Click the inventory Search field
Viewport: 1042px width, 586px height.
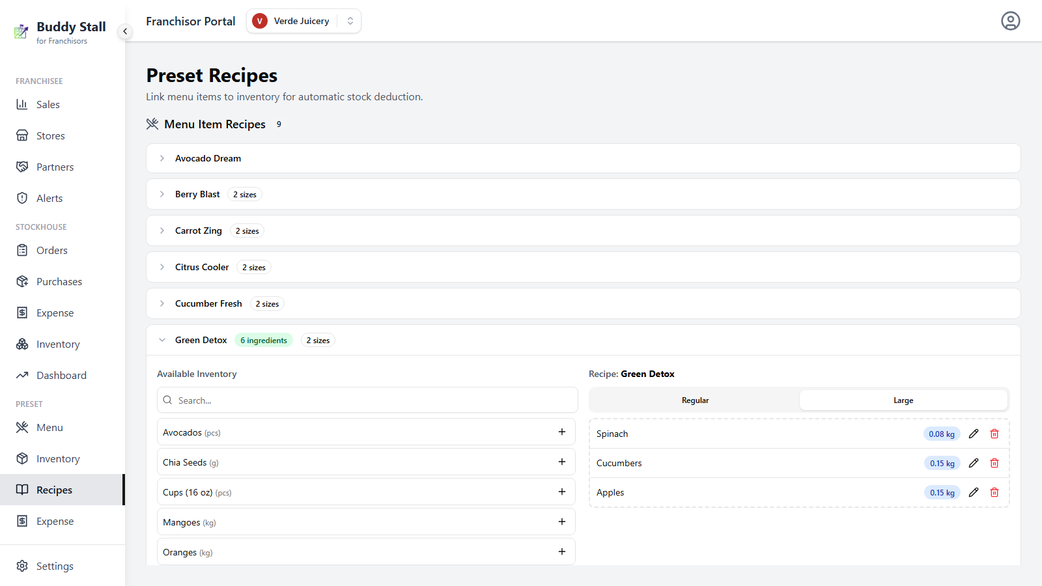(367, 400)
